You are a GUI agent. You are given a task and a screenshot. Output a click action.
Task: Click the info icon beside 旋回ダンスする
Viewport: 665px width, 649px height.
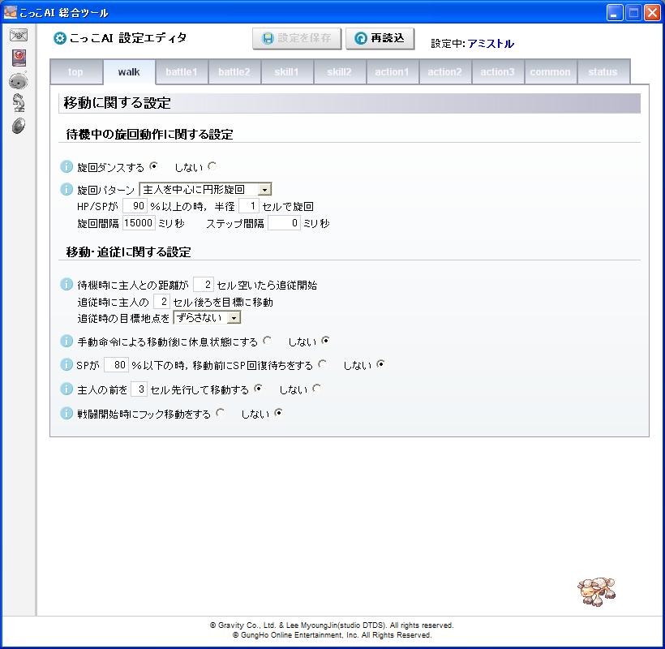(x=67, y=167)
